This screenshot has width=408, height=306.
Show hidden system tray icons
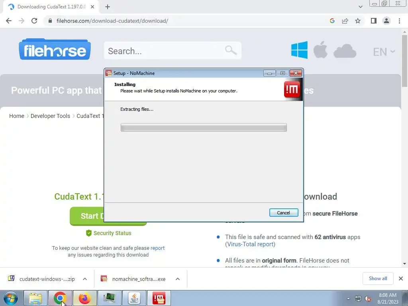(x=348, y=299)
